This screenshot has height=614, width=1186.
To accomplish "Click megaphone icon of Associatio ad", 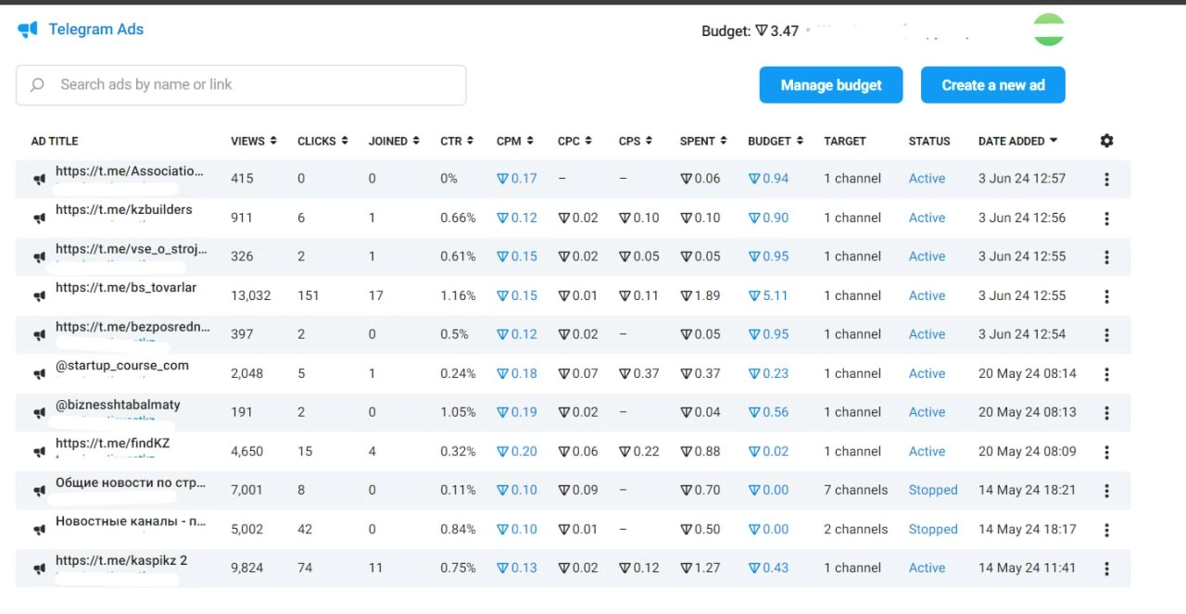I will pyautogui.click(x=39, y=180).
